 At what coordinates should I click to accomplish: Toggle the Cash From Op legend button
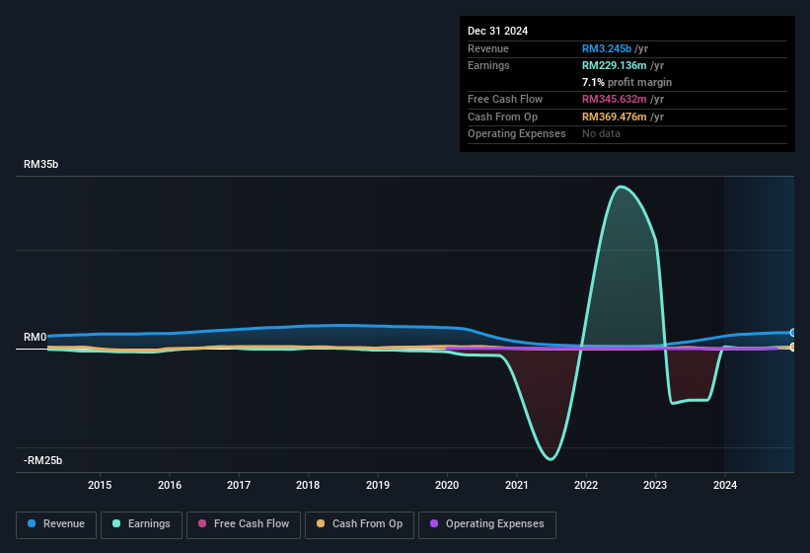coord(359,524)
